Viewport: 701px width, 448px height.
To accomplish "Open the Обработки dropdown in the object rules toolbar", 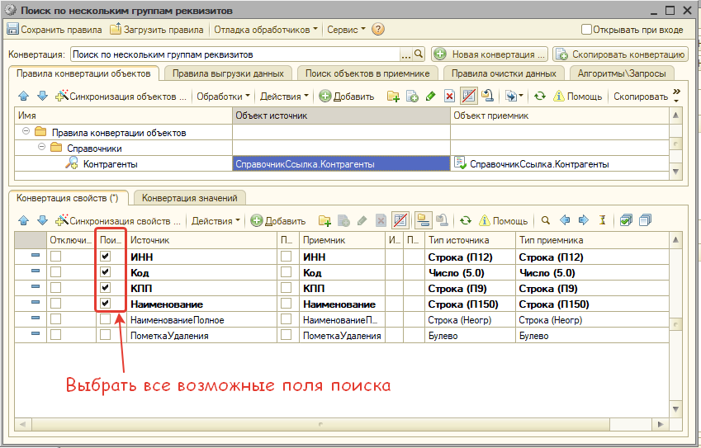I will (223, 96).
